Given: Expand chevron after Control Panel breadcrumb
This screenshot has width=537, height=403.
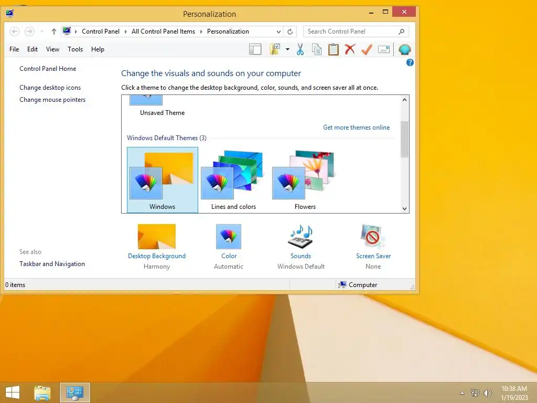Looking at the screenshot, I should [125, 31].
